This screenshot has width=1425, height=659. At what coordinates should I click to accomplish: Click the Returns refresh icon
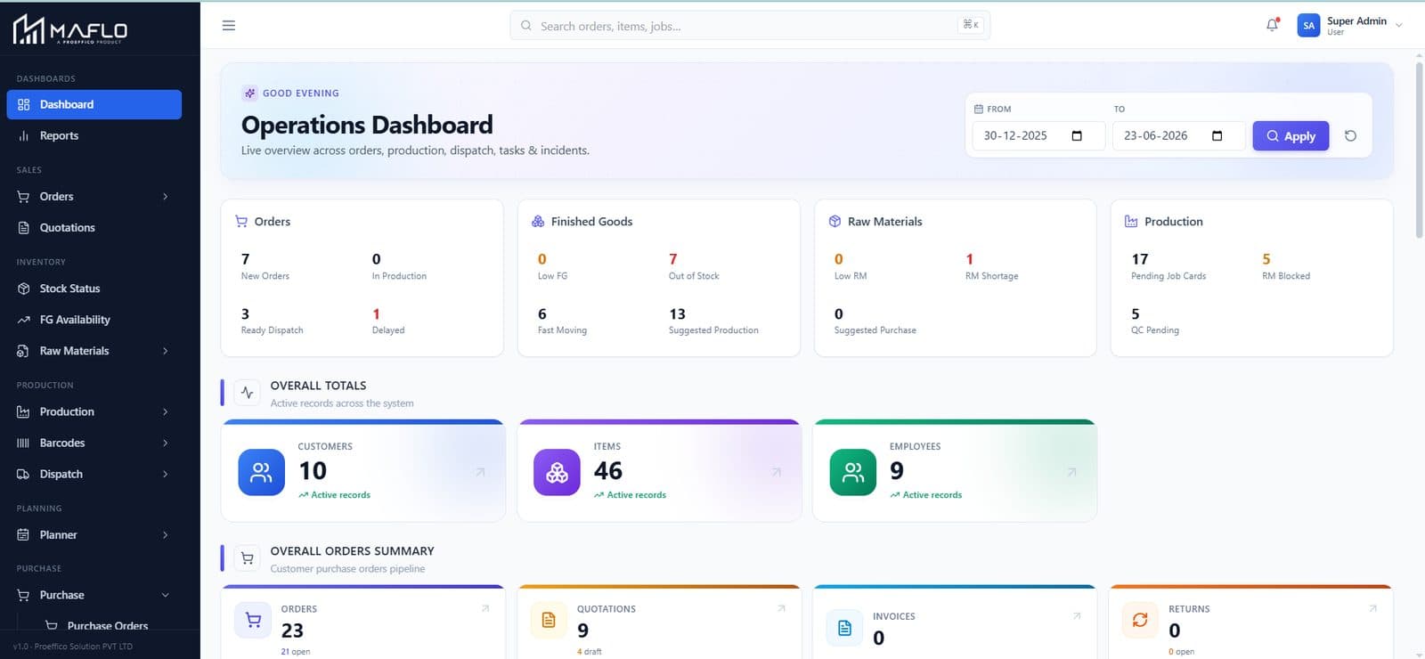(x=1140, y=620)
